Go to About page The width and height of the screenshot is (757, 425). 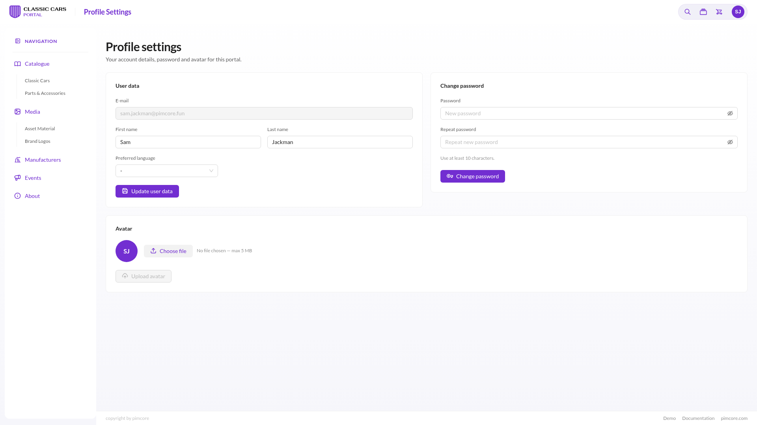32,196
